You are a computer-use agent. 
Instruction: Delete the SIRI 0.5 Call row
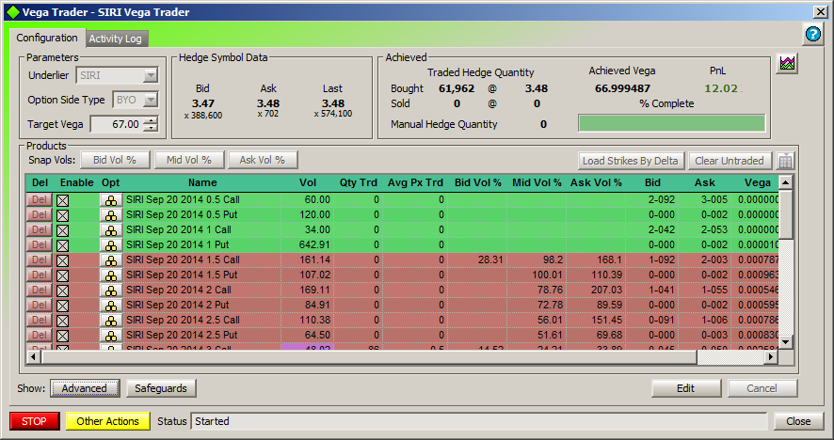click(x=40, y=200)
